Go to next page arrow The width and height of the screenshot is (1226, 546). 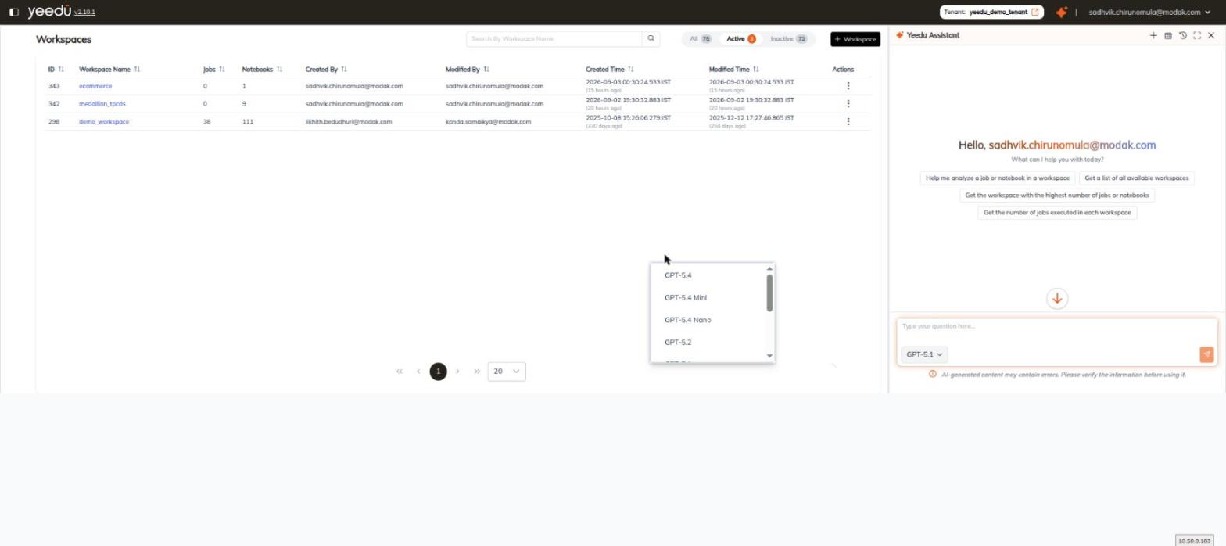pos(457,372)
